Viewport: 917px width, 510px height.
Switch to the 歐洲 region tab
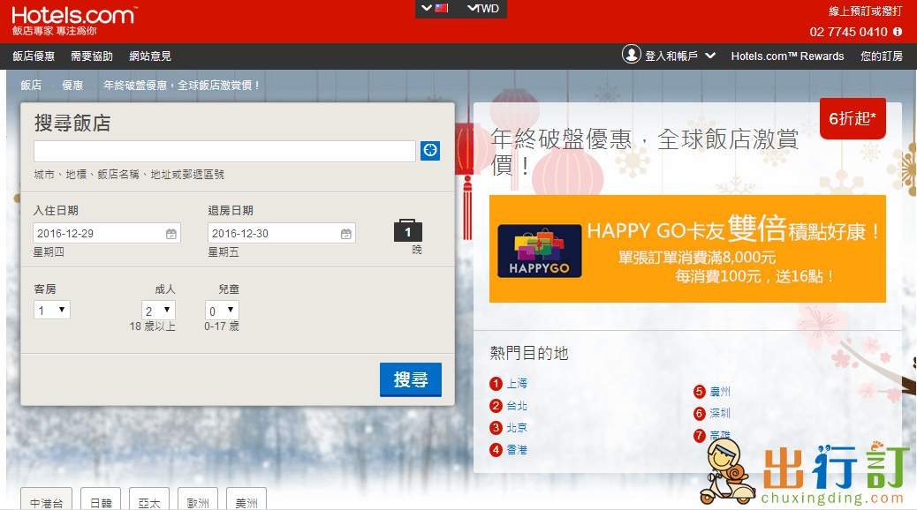[198, 500]
